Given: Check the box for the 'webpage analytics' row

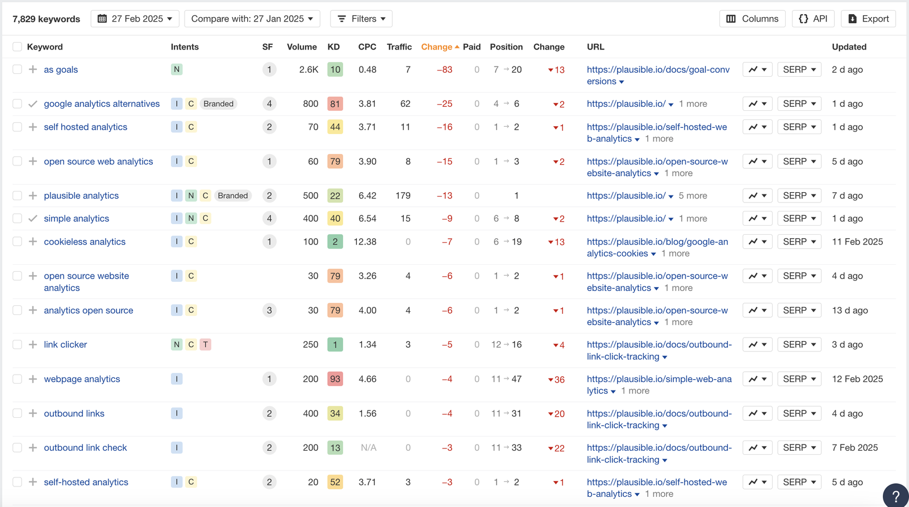Looking at the screenshot, I should click(17, 379).
